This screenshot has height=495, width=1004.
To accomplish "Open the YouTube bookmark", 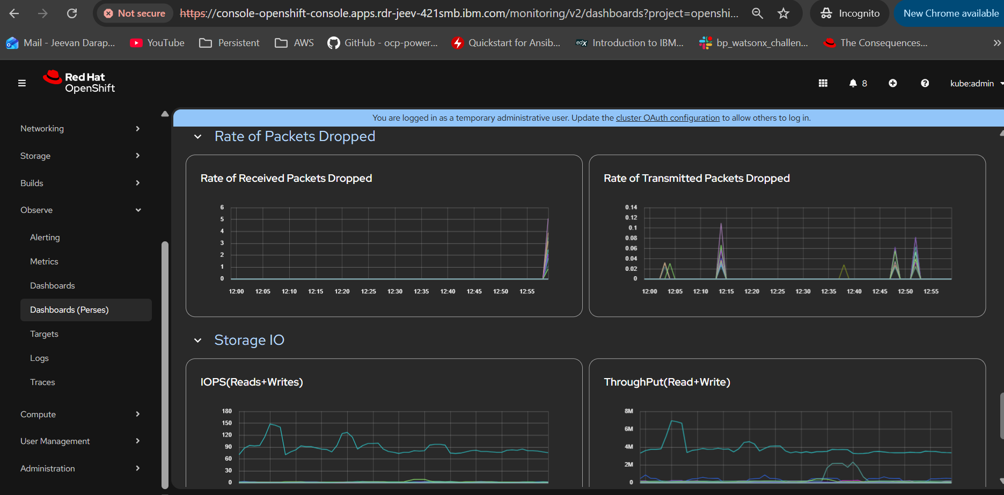I will pyautogui.click(x=157, y=43).
